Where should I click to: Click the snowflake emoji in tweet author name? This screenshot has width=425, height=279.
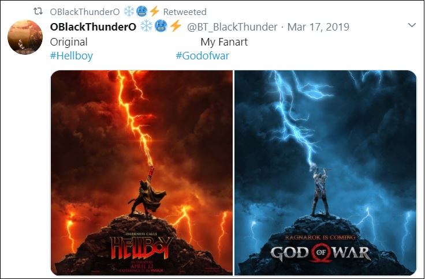(147, 27)
